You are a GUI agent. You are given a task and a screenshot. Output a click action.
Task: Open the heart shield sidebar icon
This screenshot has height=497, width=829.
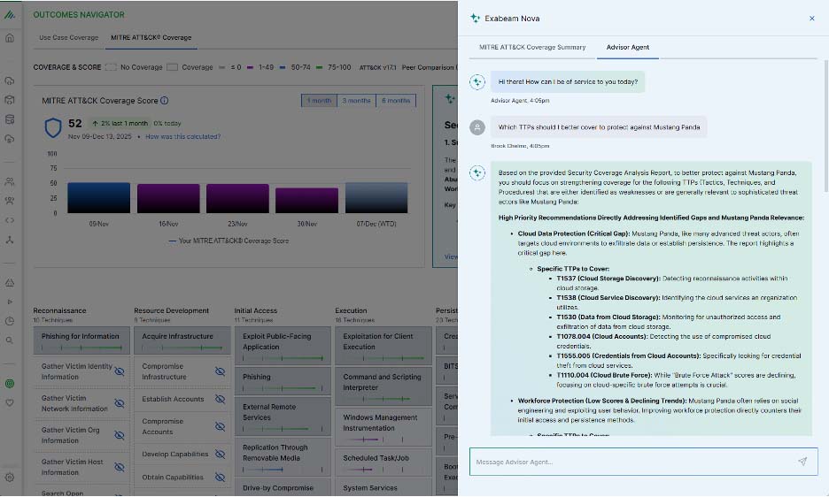10,402
